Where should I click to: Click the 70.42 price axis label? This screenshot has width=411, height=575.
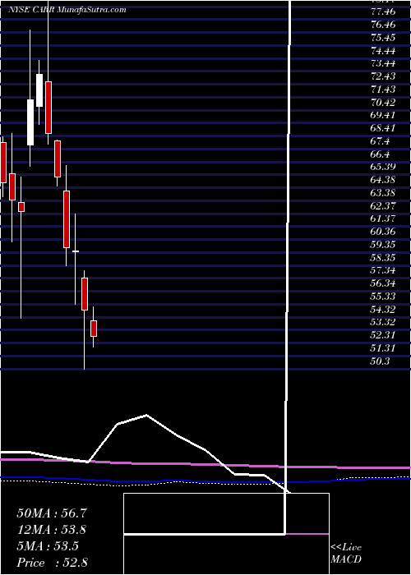pos(383,103)
